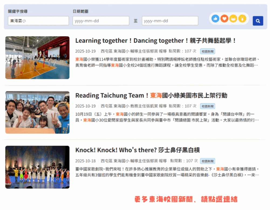The height and width of the screenshot is (210, 270).
Task: Click the orange heart love reaction
Action: click(224, 19)
